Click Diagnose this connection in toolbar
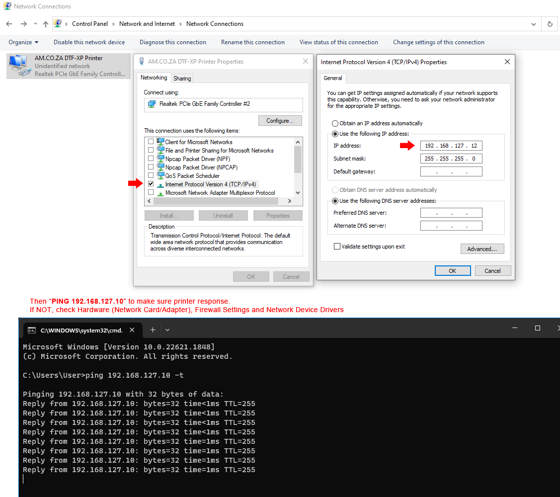This screenshot has height=497, width=560. 172,42
